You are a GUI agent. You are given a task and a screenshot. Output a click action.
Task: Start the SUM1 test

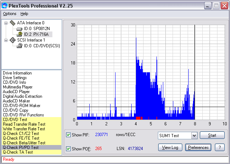coord(212,135)
